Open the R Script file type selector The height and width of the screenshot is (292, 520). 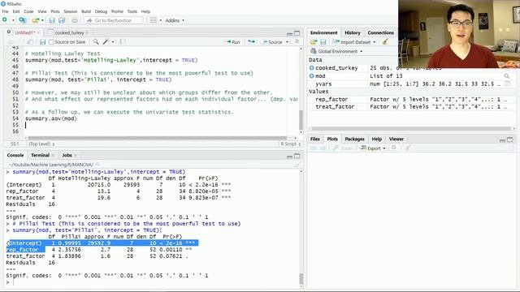click(291, 144)
